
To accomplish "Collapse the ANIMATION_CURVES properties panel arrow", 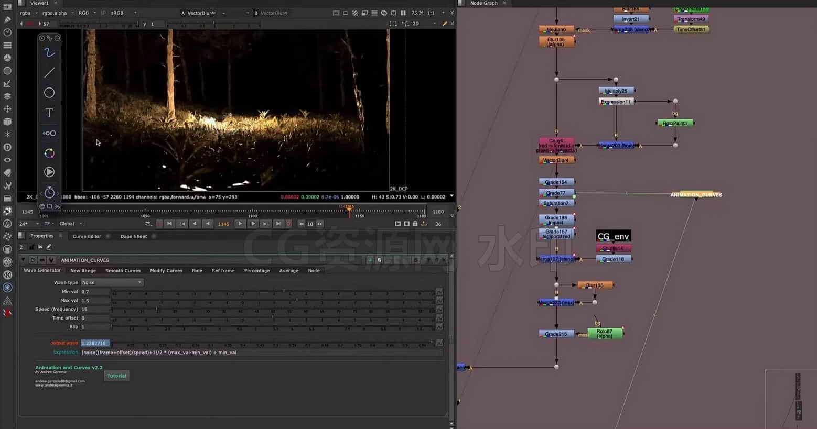I will pos(23,260).
